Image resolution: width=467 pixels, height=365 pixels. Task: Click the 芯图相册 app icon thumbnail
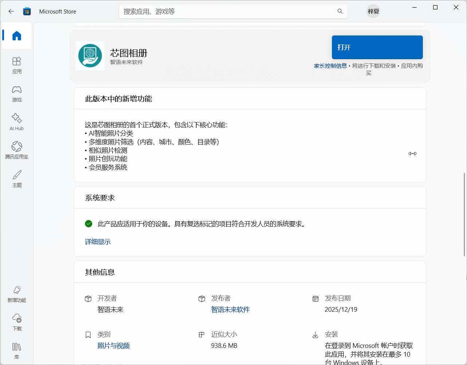[90, 56]
